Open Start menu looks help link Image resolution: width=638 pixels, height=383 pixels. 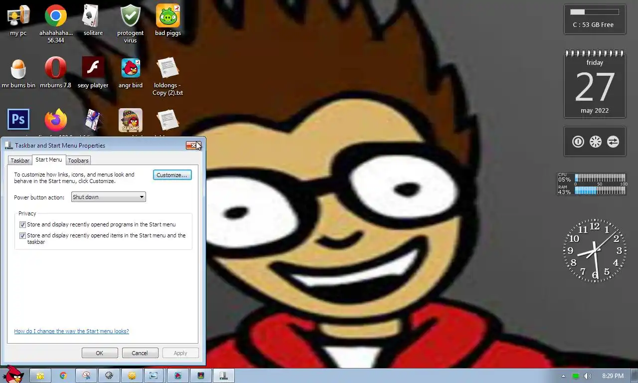pyautogui.click(x=71, y=331)
